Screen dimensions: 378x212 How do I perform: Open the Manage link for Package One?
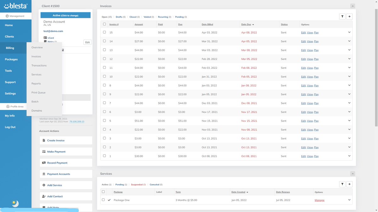[319, 200]
